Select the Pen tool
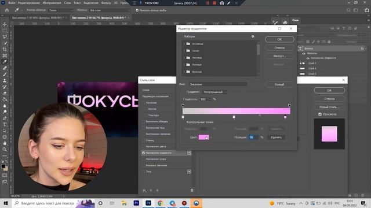371x208 pixels. tap(5, 118)
